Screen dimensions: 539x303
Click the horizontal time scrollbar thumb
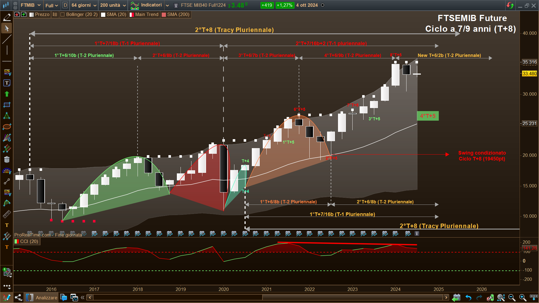(x=352, y=297)
